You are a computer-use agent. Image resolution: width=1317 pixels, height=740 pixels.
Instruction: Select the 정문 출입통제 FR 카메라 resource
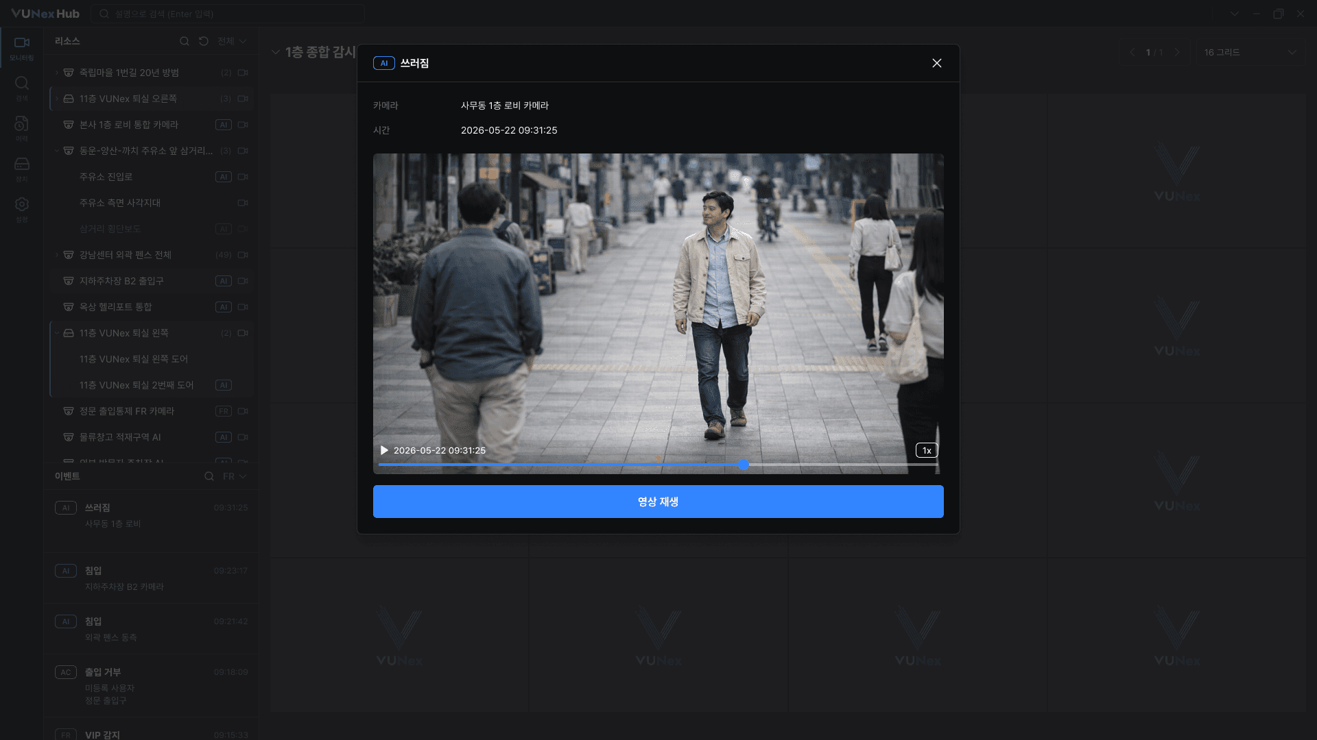[152, 411]
